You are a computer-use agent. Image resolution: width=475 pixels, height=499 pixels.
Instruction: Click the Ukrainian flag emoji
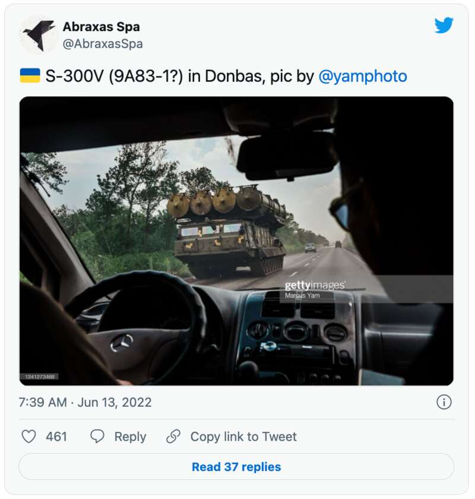click(30, 75)
